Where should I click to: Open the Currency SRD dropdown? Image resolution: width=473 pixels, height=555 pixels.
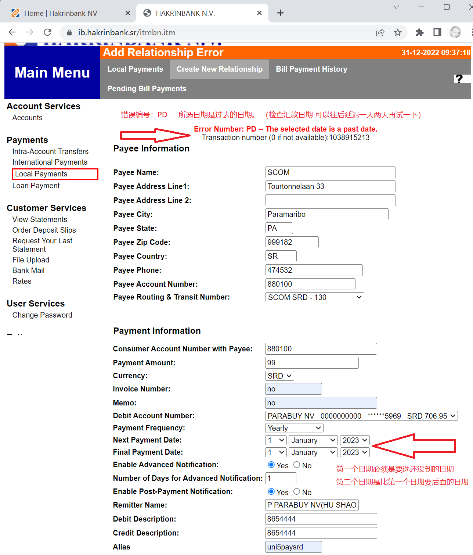coord(279,376)
